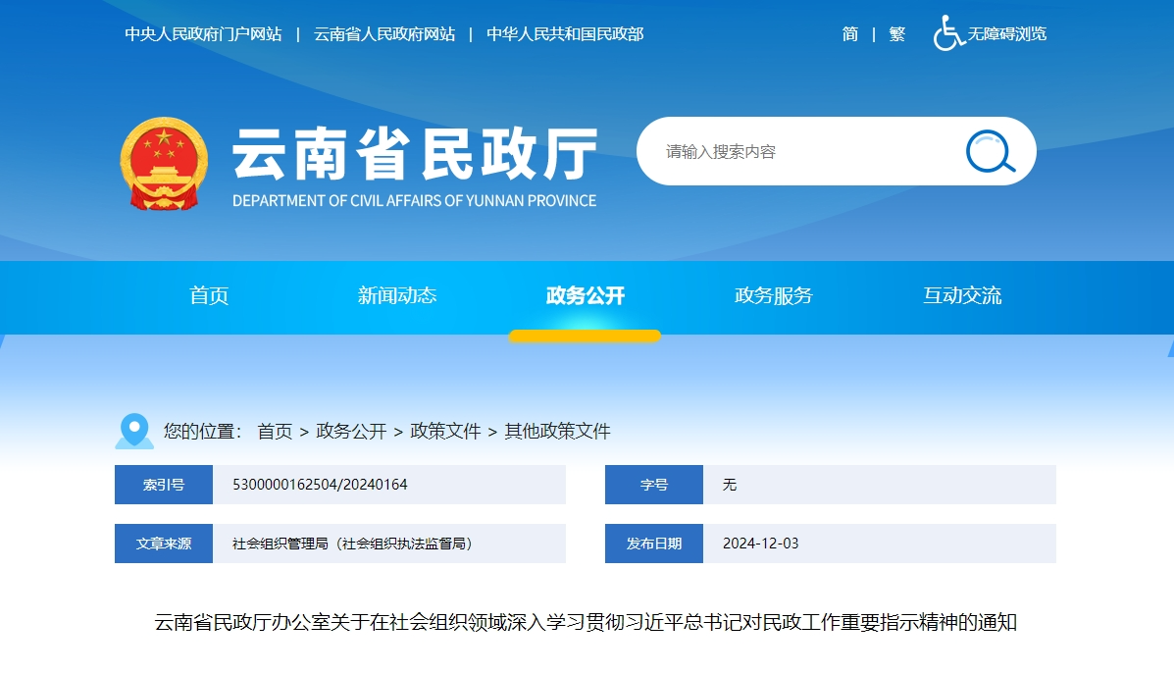Click the blue location pin icon
This screenshot has width=1174, height=674.
click(134, 432)
